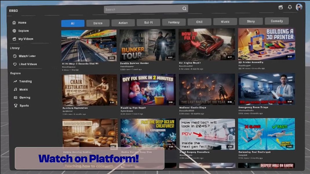Open Gaming section label
The height and width of the screenshot is (174, 310).
click(x=25, y=97)
